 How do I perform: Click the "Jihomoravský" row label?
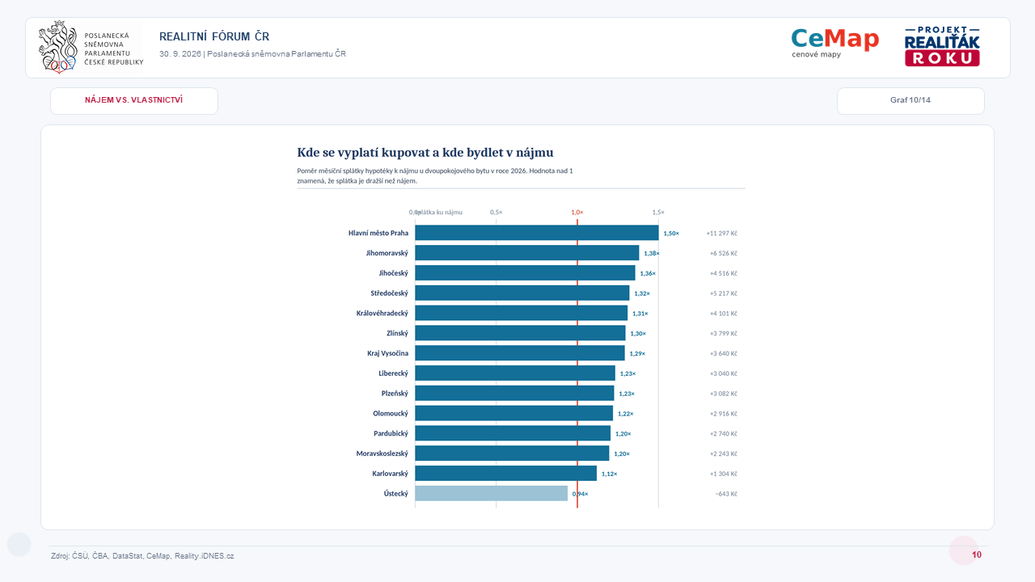[x=387, y=253]
